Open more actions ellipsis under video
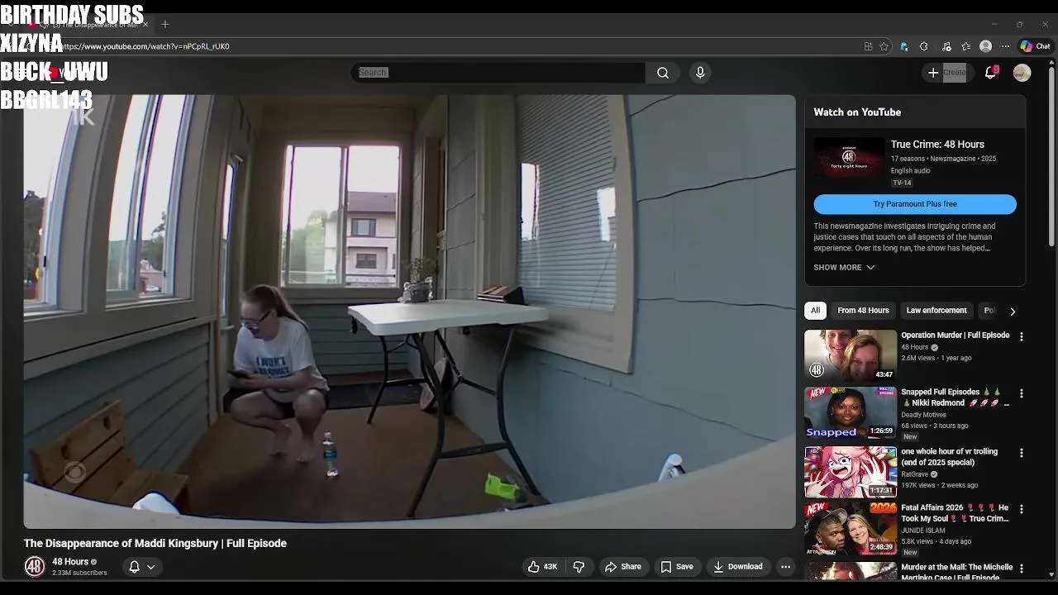 pos(785,567)
